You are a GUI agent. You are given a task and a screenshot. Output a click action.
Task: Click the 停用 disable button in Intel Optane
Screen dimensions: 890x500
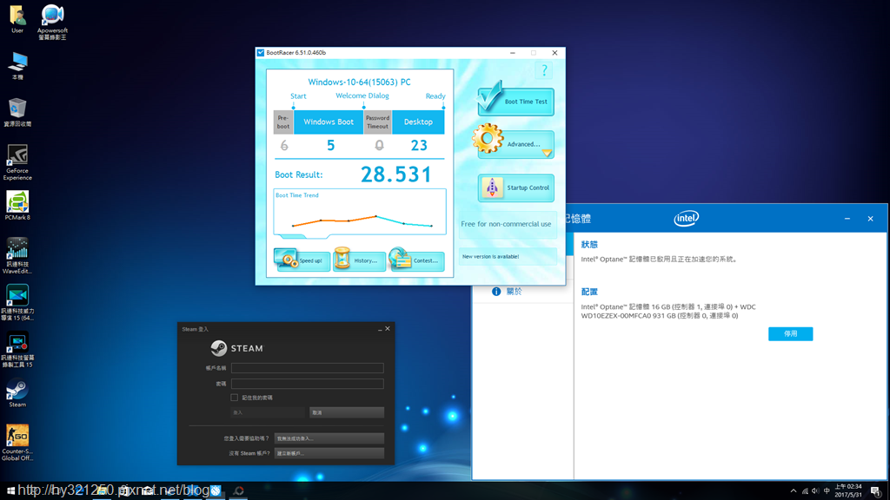(x=790, y=334)
